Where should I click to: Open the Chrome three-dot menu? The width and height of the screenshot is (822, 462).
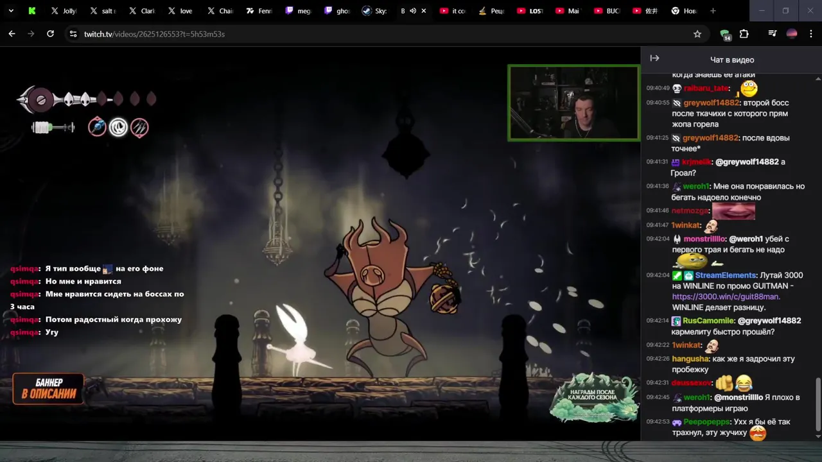(811, 34)
